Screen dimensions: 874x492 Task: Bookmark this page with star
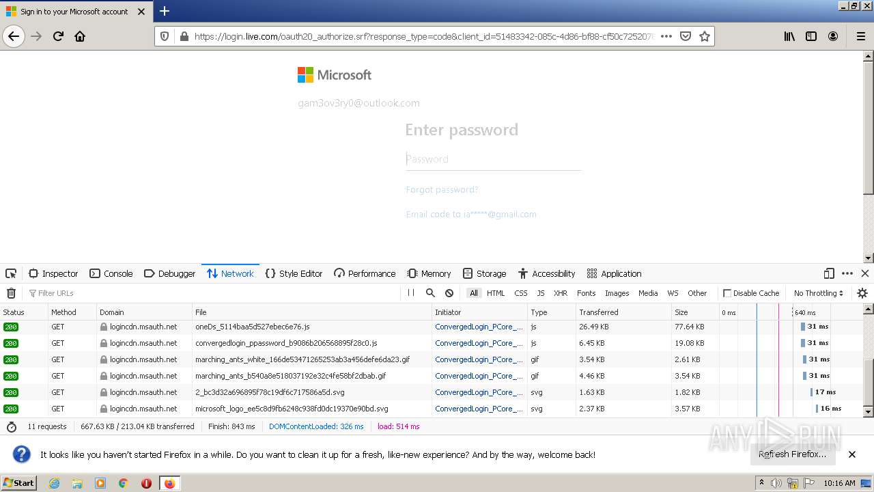tap(705, 36)
